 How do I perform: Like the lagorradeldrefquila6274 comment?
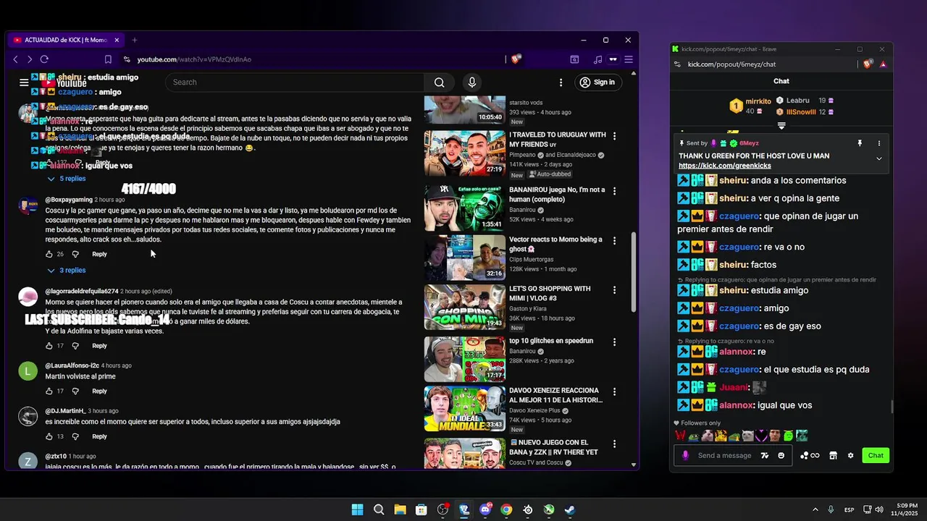pos(49,346)
